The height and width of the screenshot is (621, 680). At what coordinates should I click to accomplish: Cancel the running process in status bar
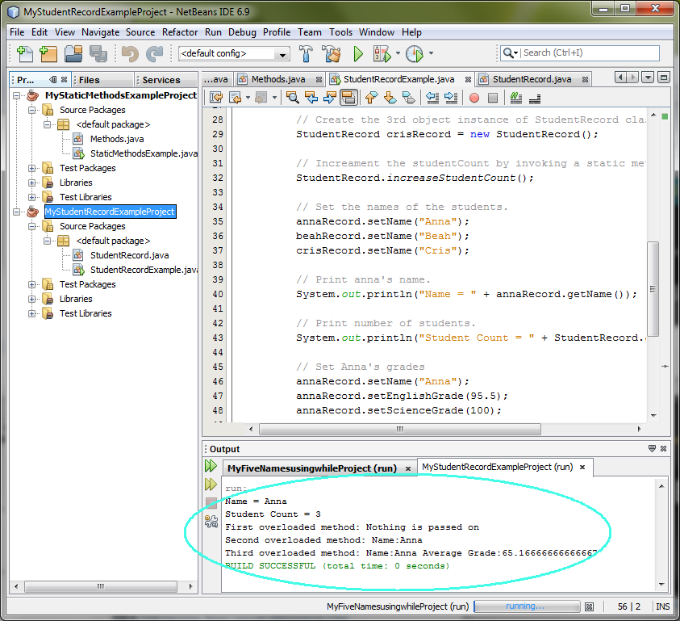pyautogui.click(x=589, y=606)
